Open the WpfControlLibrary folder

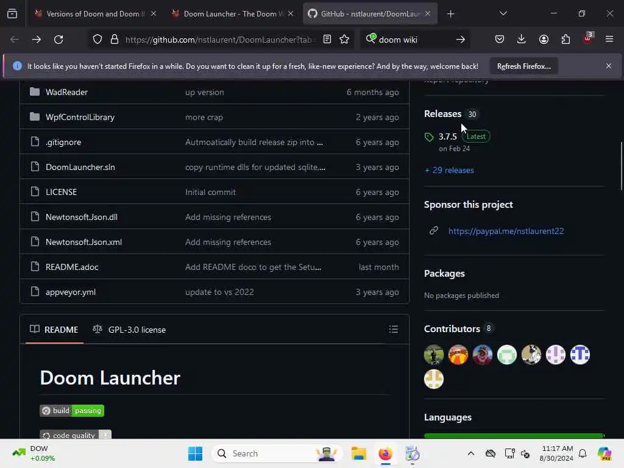click(80, 118)
